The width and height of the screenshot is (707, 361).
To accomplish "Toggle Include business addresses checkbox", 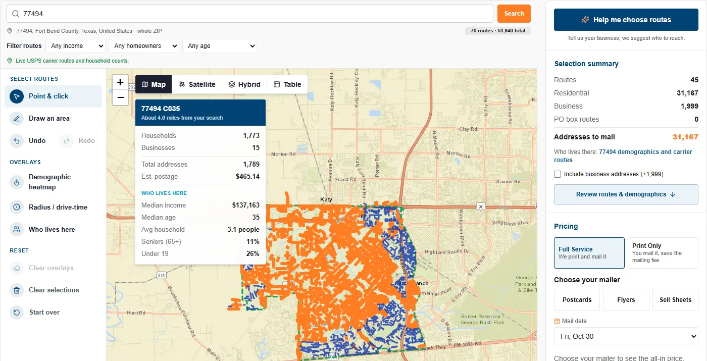I will click(558, 174).
